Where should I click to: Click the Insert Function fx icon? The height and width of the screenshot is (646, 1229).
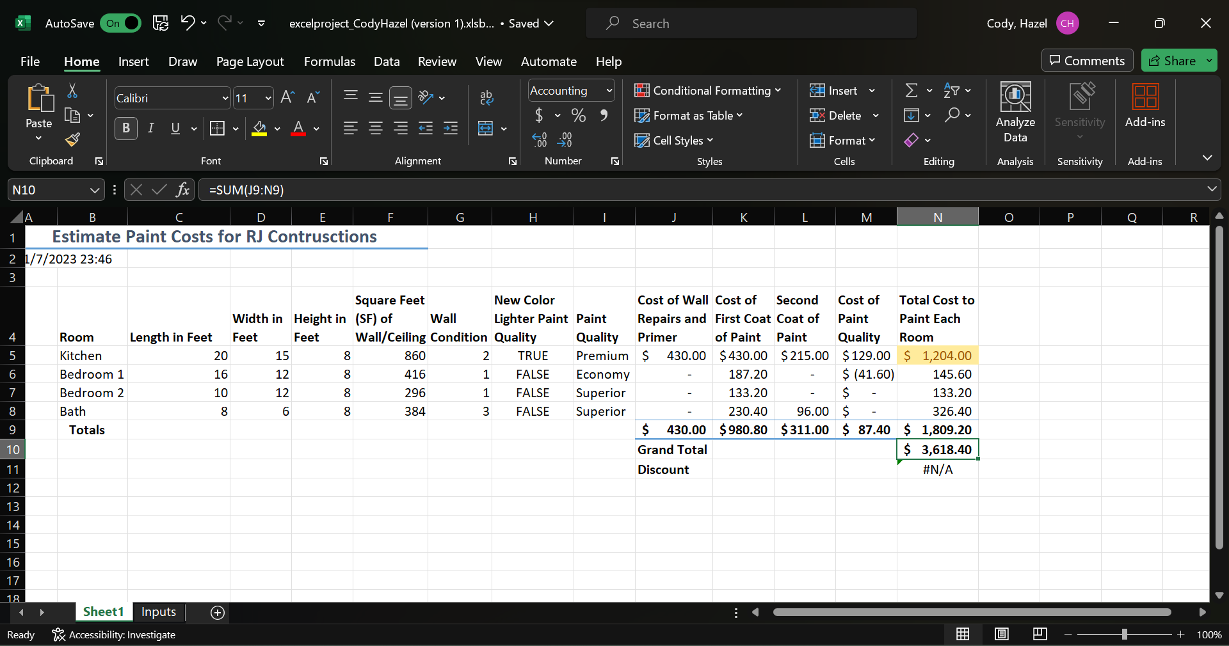coord(183,190)
